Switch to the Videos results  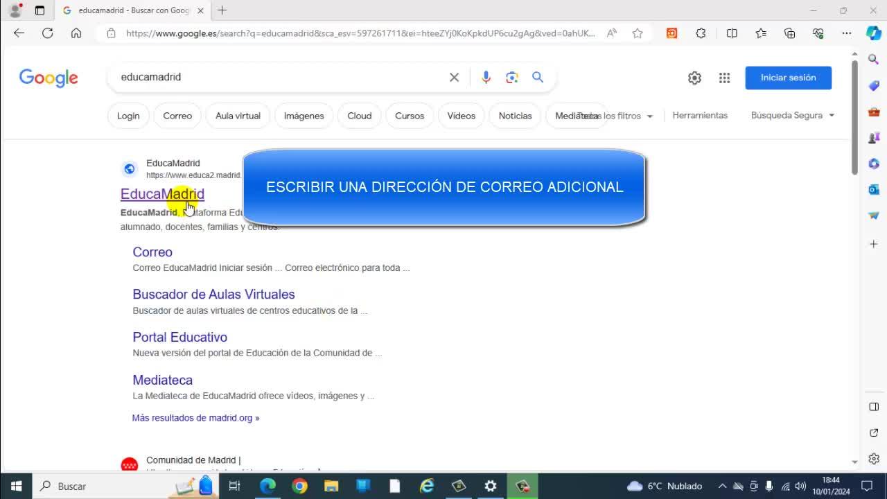(462, 116)
